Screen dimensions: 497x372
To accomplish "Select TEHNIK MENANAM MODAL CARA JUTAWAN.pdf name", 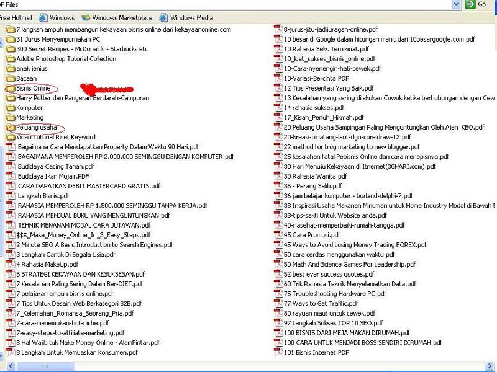I will pyautogui.click(x=84, y=225).
